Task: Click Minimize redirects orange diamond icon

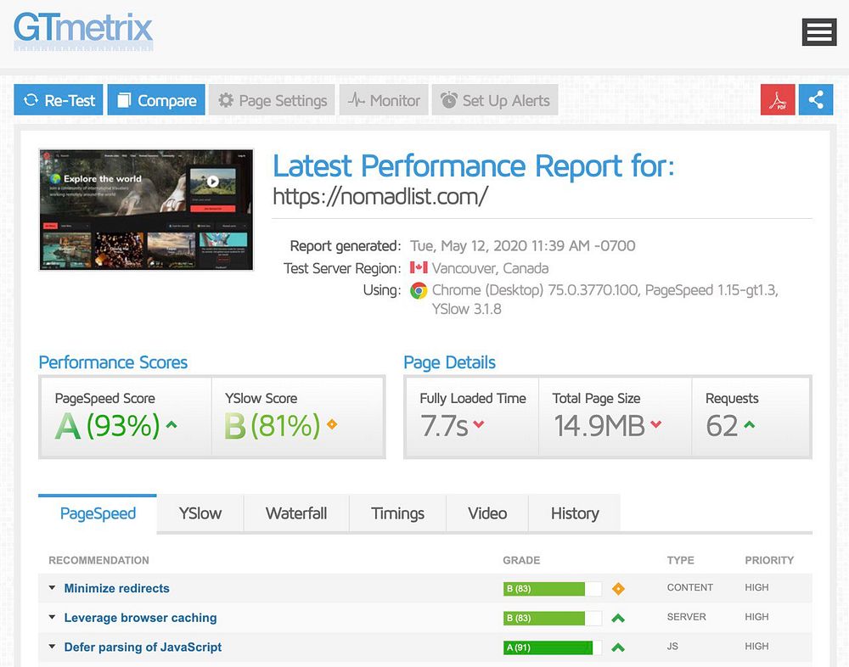Action: pyautogui.click(x=618, y=588)
